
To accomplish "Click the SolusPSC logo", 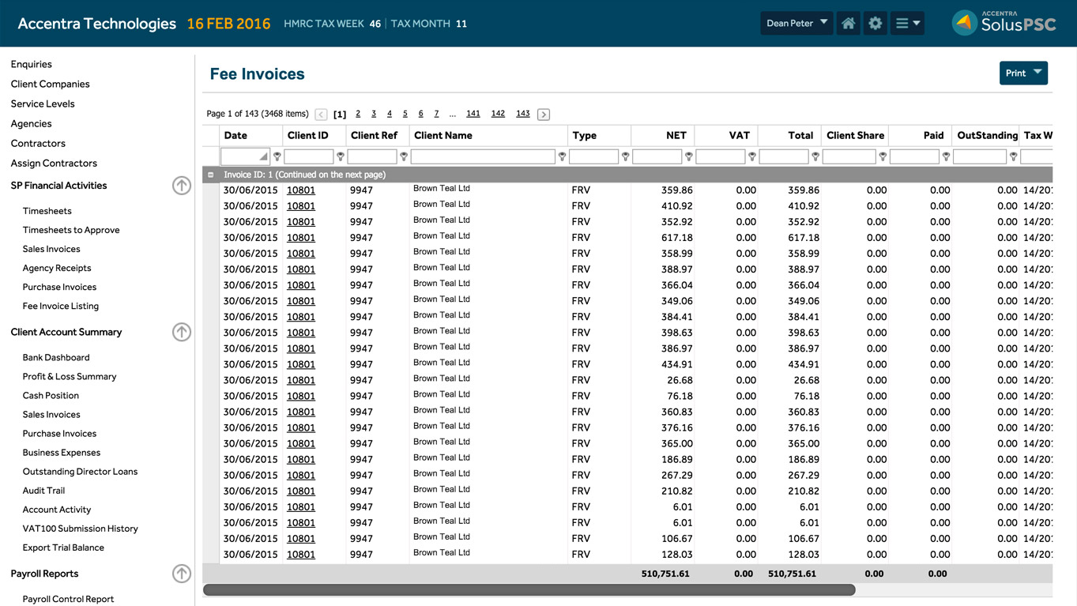I will tap(1004, 23).
